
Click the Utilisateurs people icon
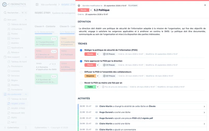pos(9,29)
